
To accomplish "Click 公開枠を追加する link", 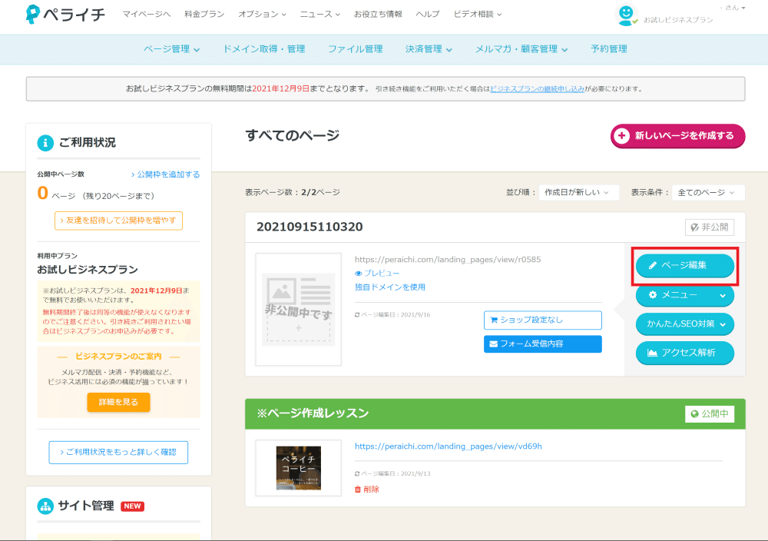I will click(x=166, y=174).
